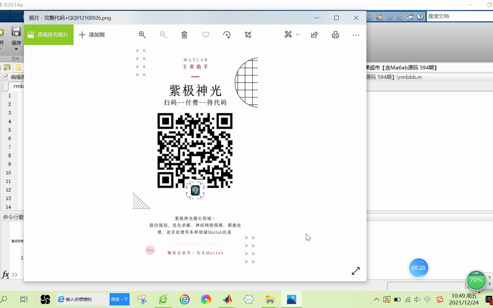Viewport: 493px width, 308px height.
Task: Open File Explorer from the taskbar
Action: tap(270, 299)
